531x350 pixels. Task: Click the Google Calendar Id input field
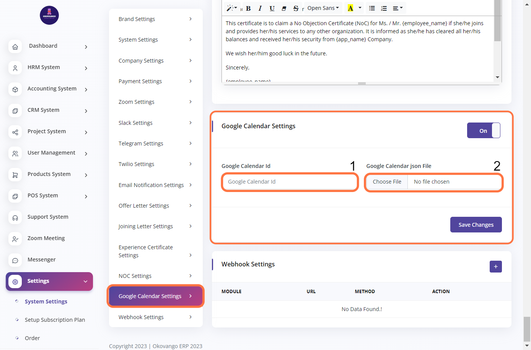pyautogui.click(x=290, y=182)
